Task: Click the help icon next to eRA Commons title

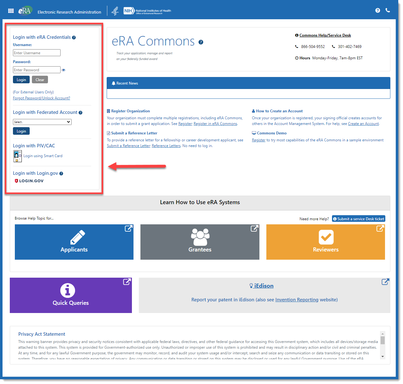Action: coord(201,42)
